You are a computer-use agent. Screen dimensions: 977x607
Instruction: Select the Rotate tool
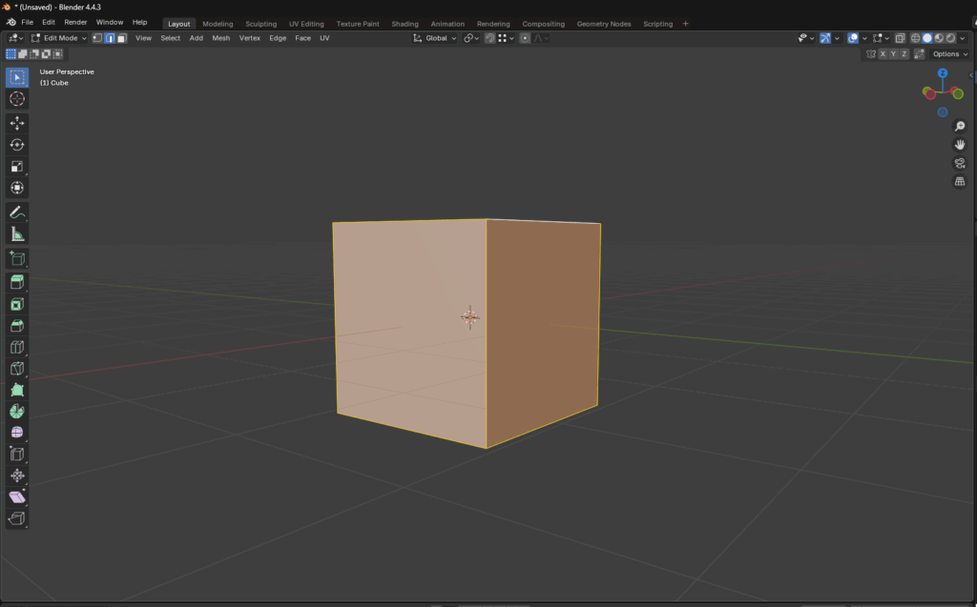point(17,145)
